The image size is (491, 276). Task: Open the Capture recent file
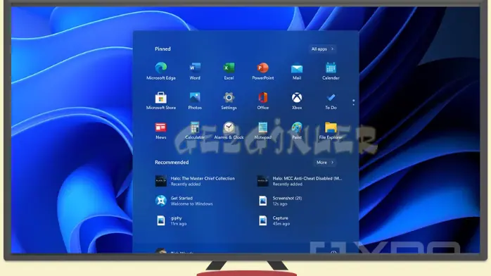coord(274,220)
